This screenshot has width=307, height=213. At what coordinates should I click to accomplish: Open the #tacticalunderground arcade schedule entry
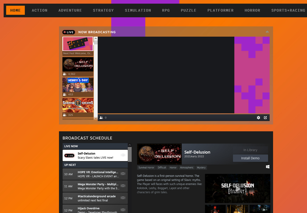[95, 199]
